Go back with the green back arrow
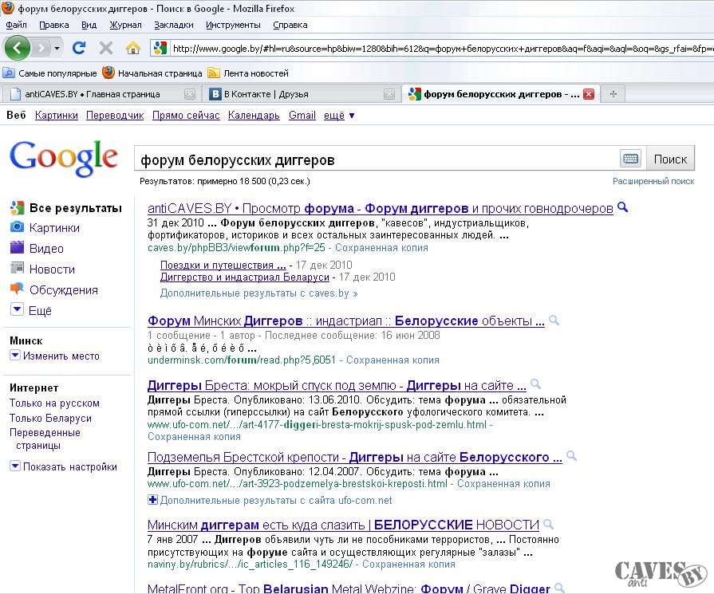Screen dimensions: 714x594 click(x=18, y=47)
